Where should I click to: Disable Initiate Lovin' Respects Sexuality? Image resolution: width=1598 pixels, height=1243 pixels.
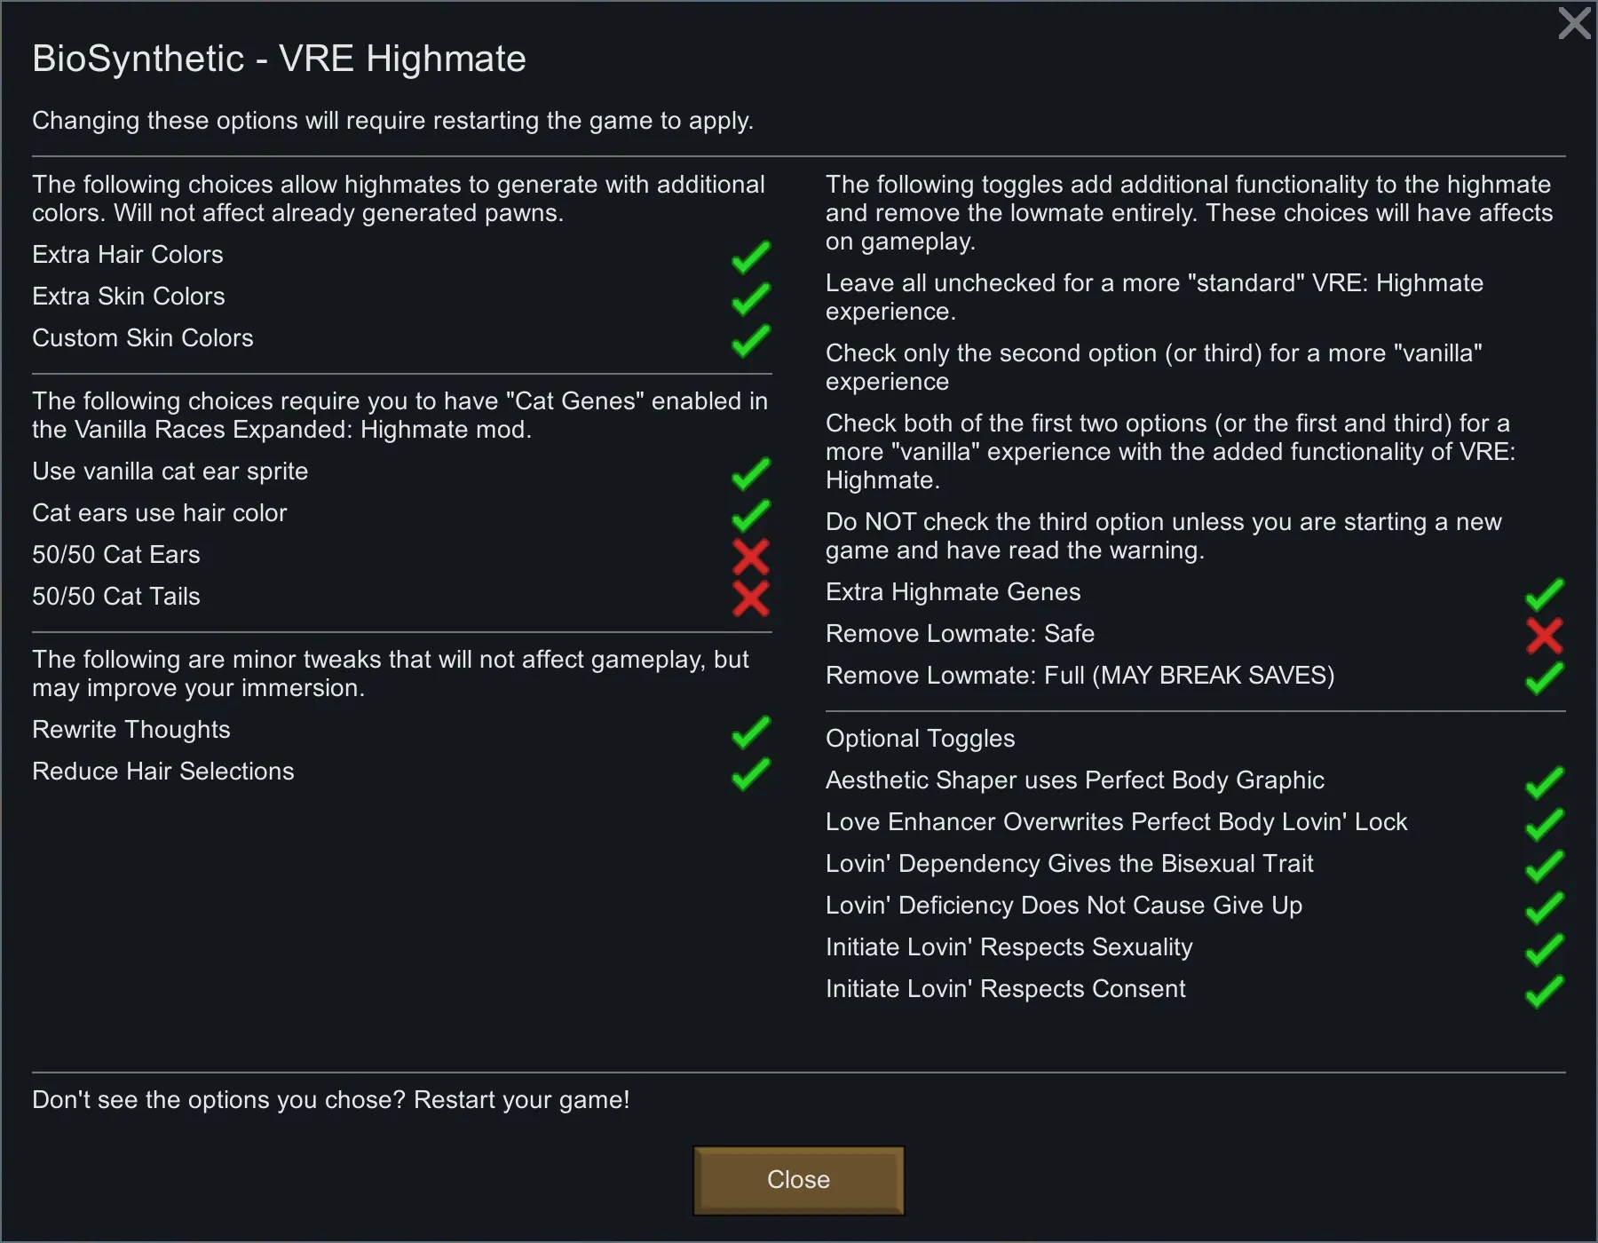[x=1544, y=949]
